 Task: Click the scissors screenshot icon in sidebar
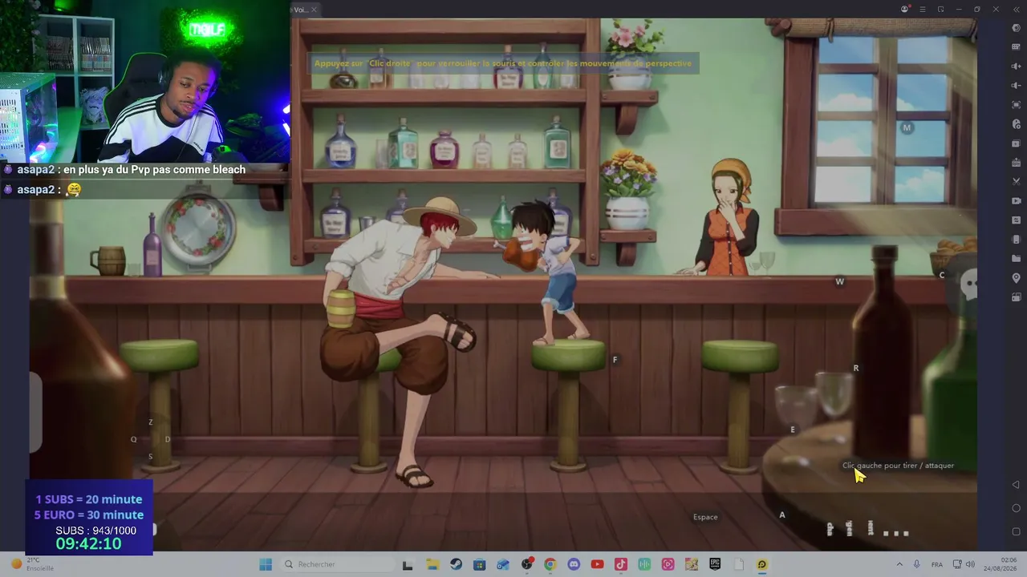click(x=1016, y=182)
